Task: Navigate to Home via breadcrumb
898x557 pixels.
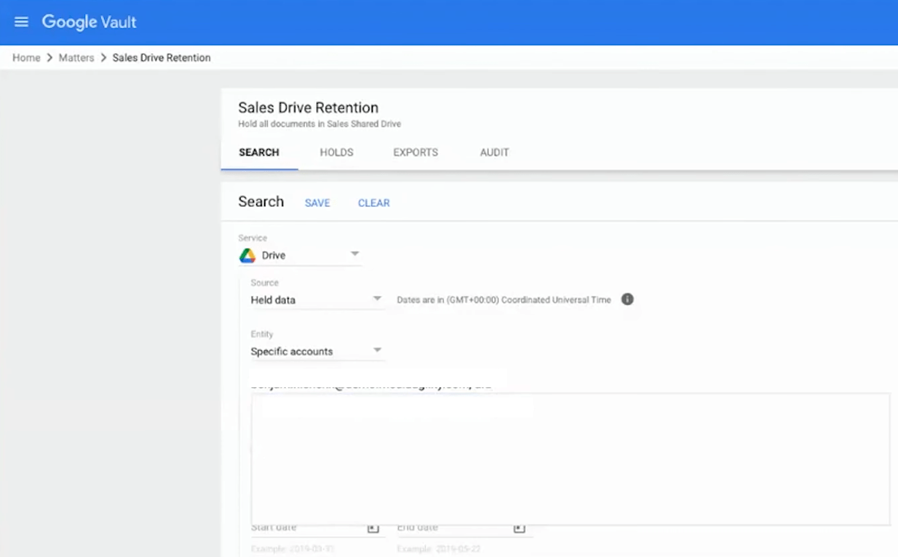Action: 25,57
